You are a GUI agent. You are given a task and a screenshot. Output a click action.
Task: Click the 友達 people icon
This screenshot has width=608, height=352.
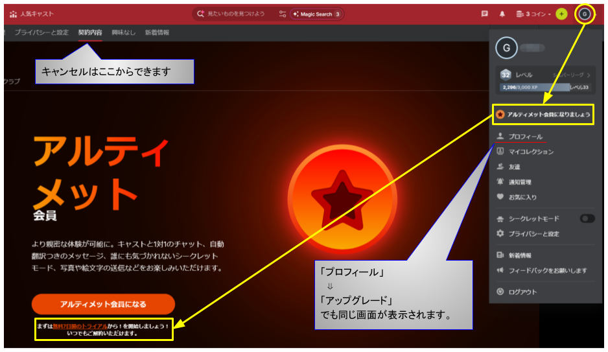500,167
